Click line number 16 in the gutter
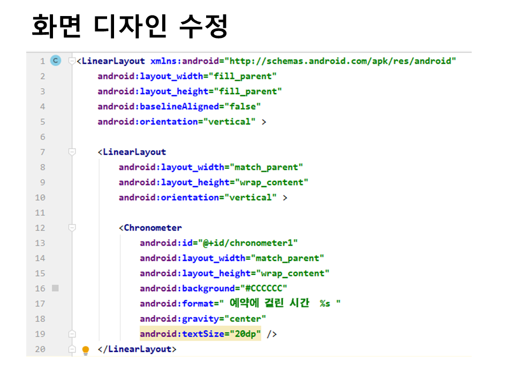514x385 pixels. [40, 289]
